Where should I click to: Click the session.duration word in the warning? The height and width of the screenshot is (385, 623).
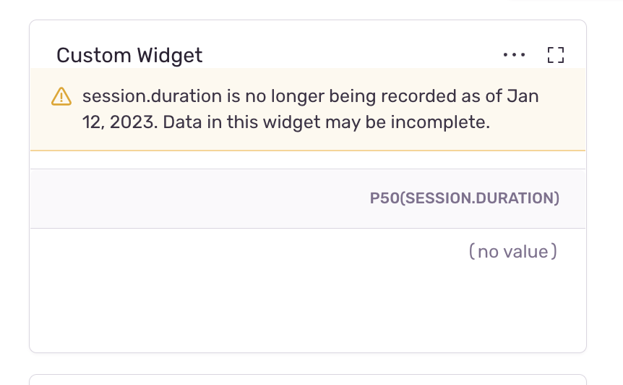(x=152, y=96)
